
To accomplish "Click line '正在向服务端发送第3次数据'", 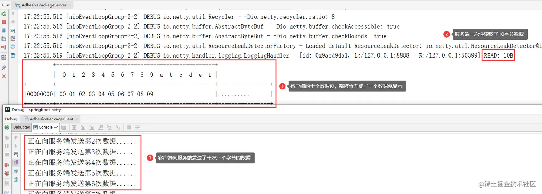I will 82,151.
